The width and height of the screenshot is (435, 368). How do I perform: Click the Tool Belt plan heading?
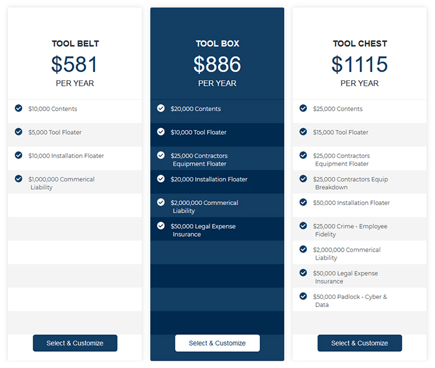[x=75, y=44]
